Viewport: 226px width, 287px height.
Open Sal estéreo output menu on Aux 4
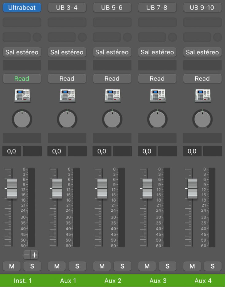(x=202, y=52)
